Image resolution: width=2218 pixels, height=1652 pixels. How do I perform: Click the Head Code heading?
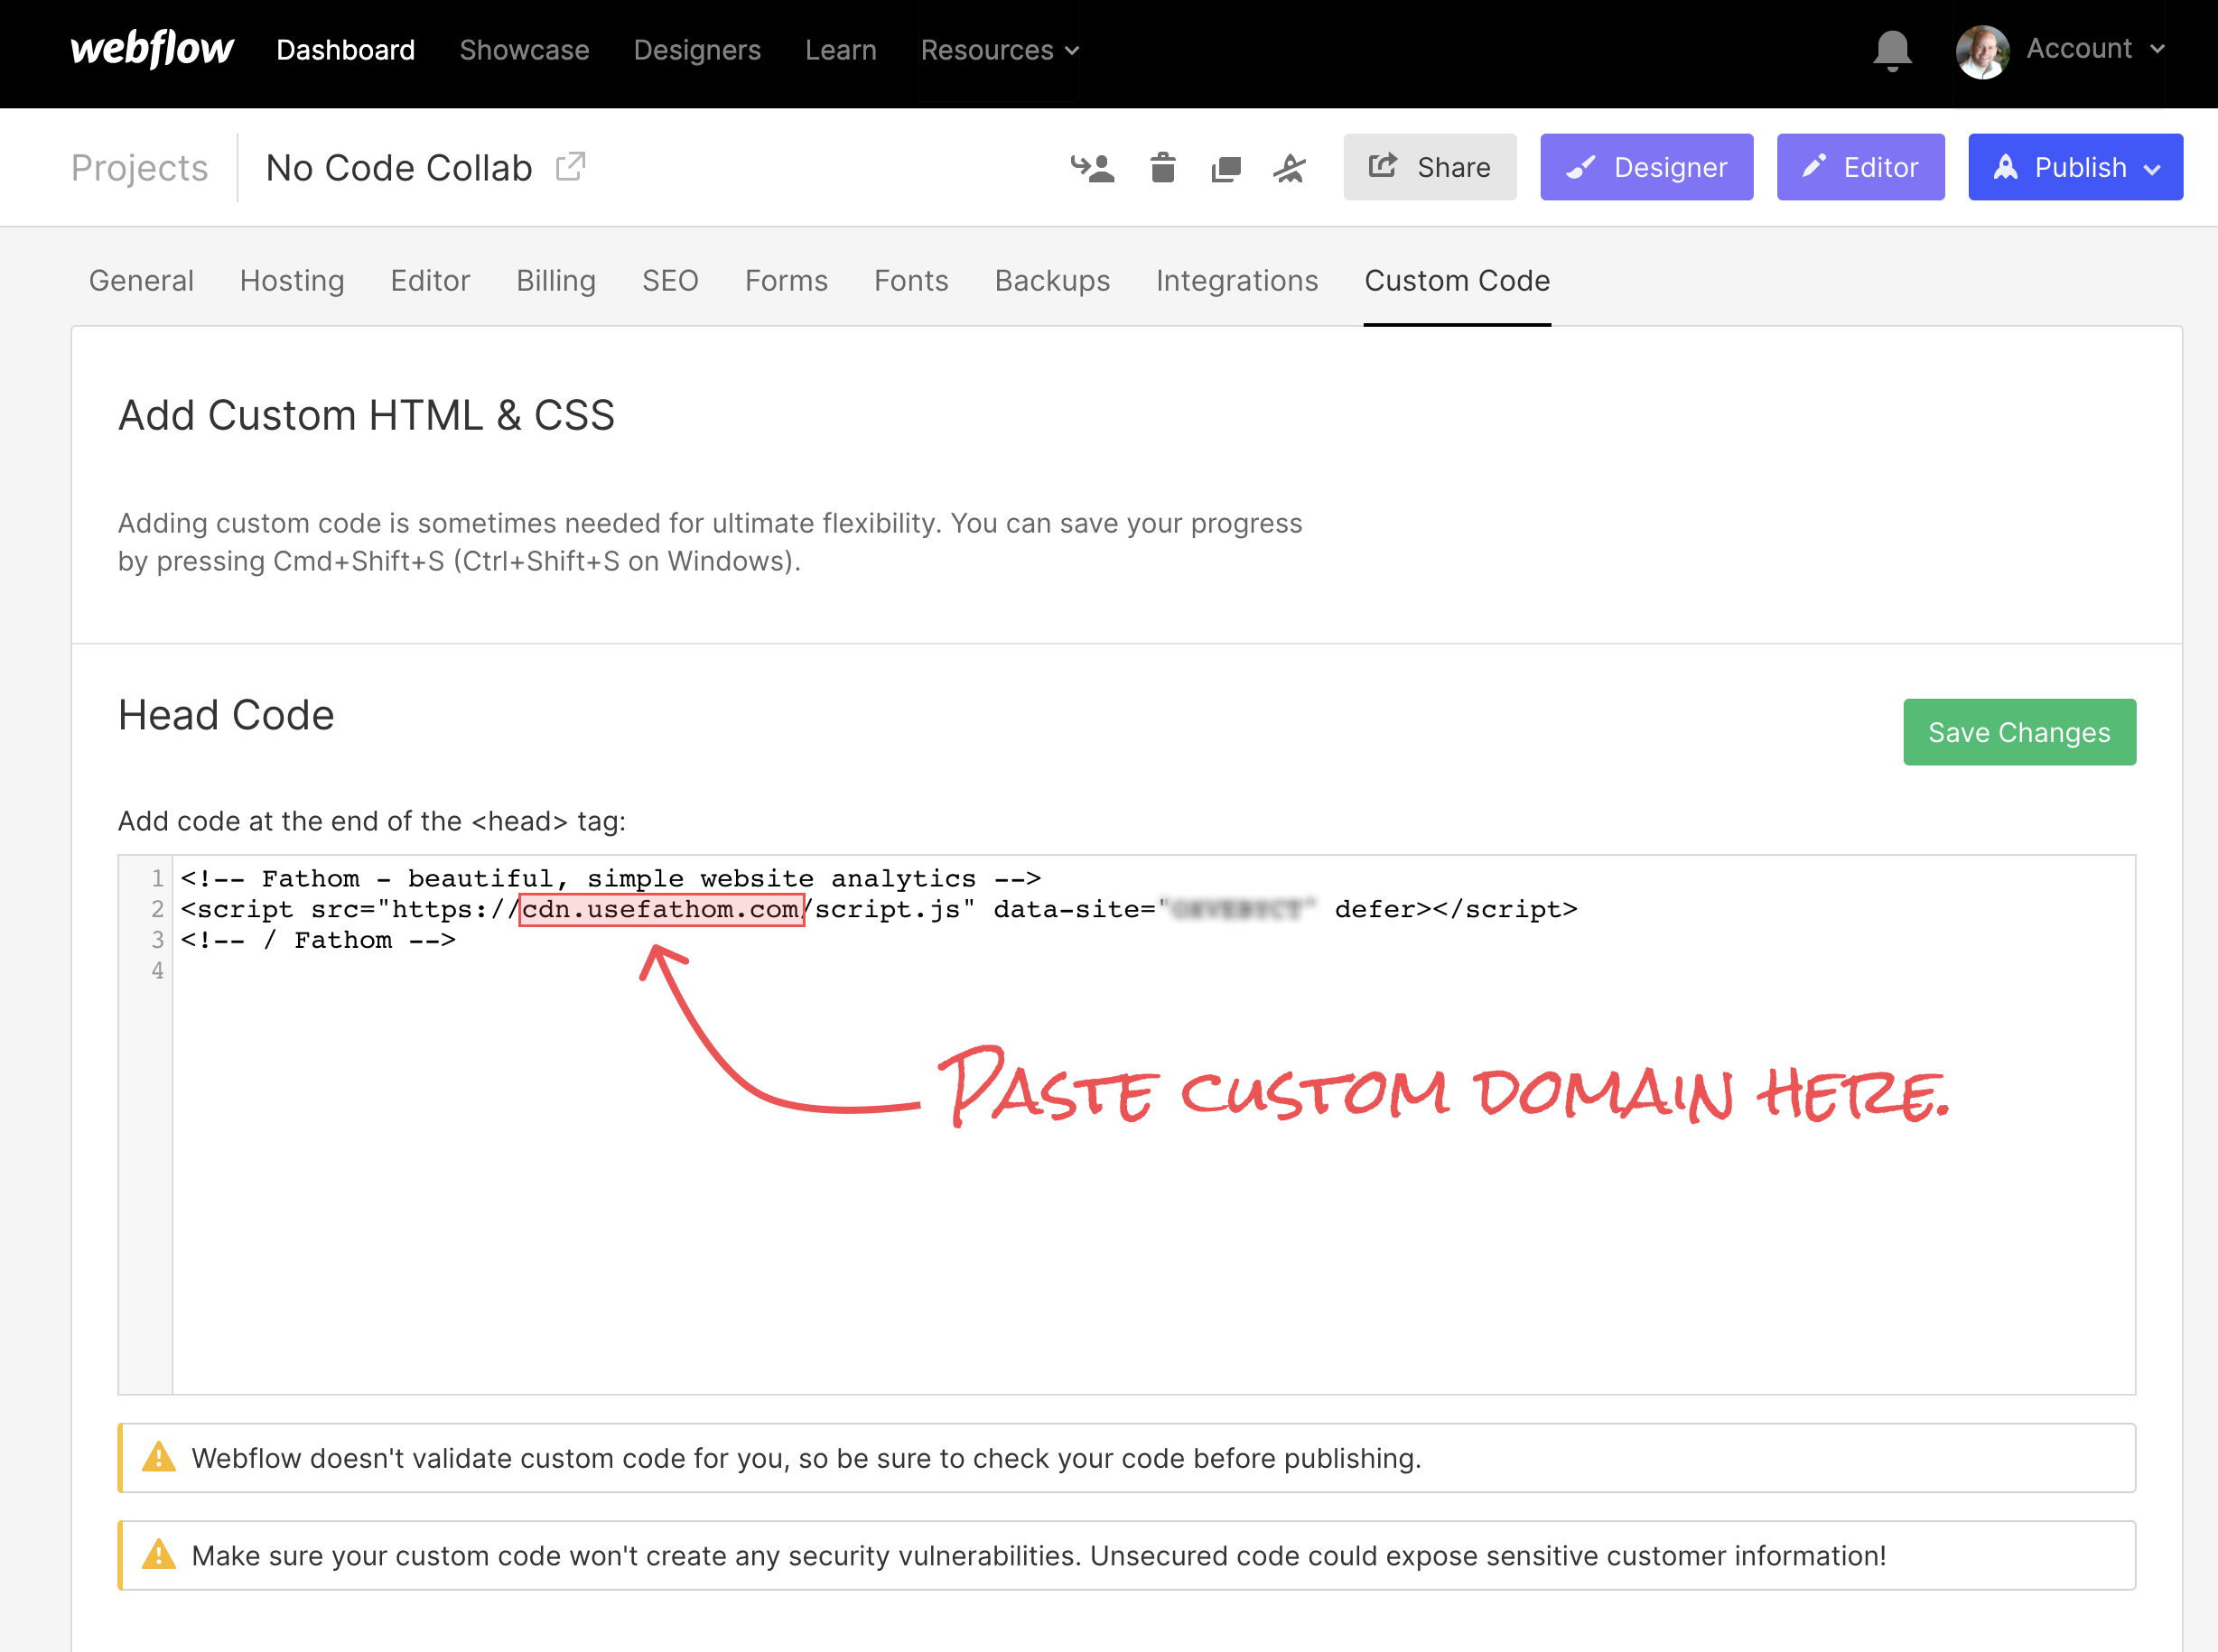pyautogui.click(x=226, y=716)
